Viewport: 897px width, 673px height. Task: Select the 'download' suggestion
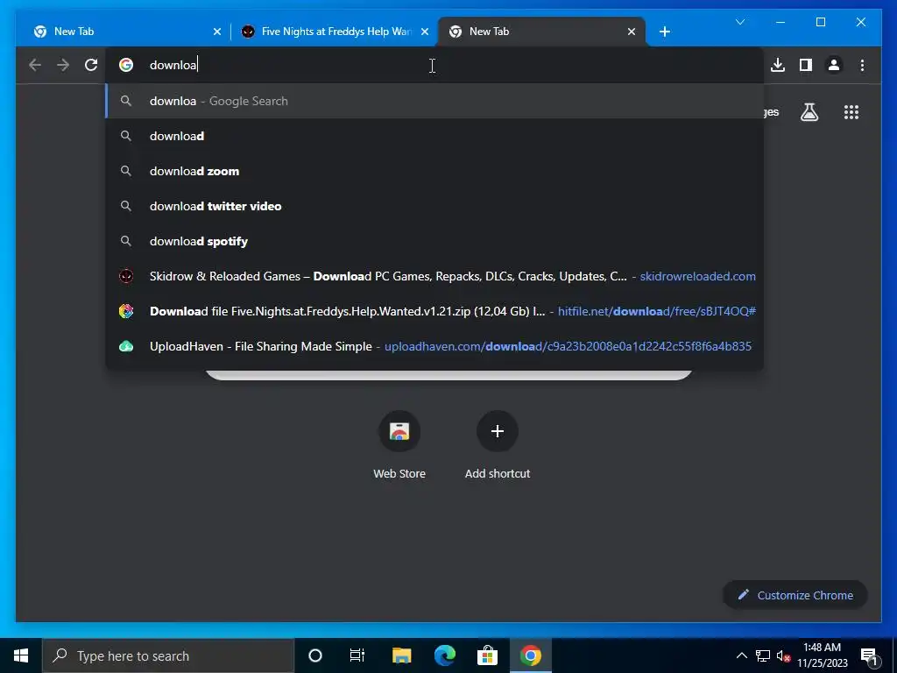[x=434, y=136]
